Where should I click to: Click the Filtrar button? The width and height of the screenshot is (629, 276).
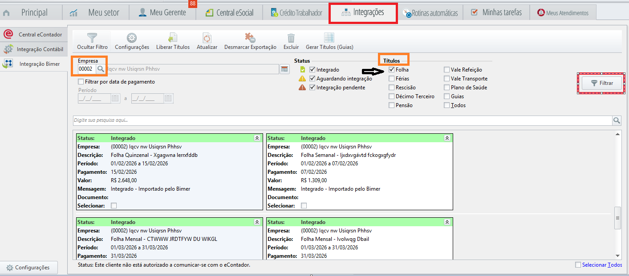click(x=601, y=83)
